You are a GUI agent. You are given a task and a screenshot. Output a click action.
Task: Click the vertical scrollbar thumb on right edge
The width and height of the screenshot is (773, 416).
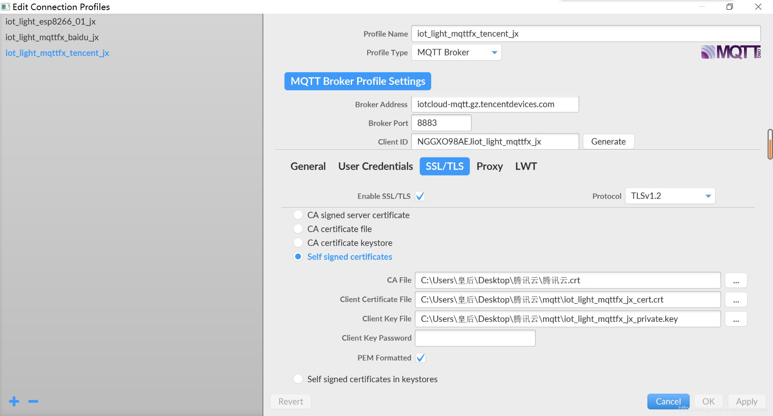coord(770,144)
